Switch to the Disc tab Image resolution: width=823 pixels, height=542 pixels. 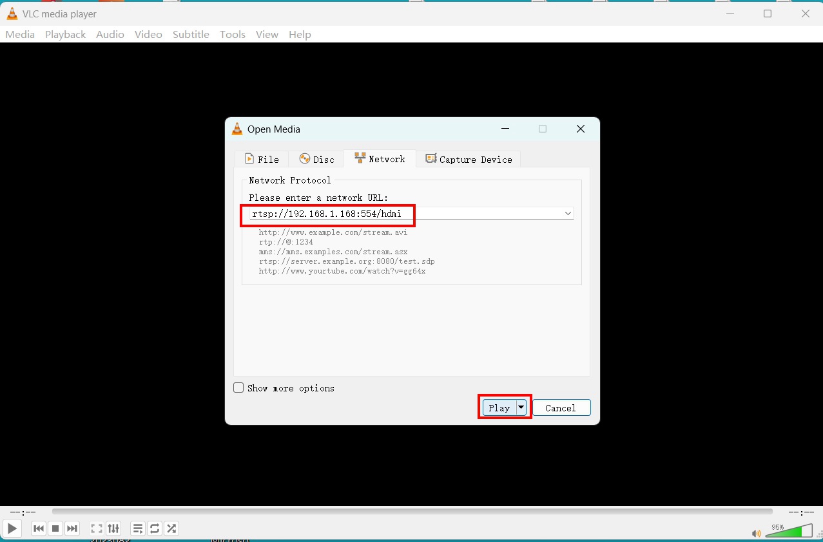[x=316, y=159]
